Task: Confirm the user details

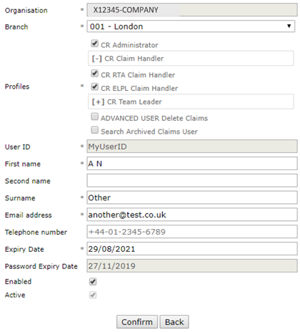Action: (137, 322)
